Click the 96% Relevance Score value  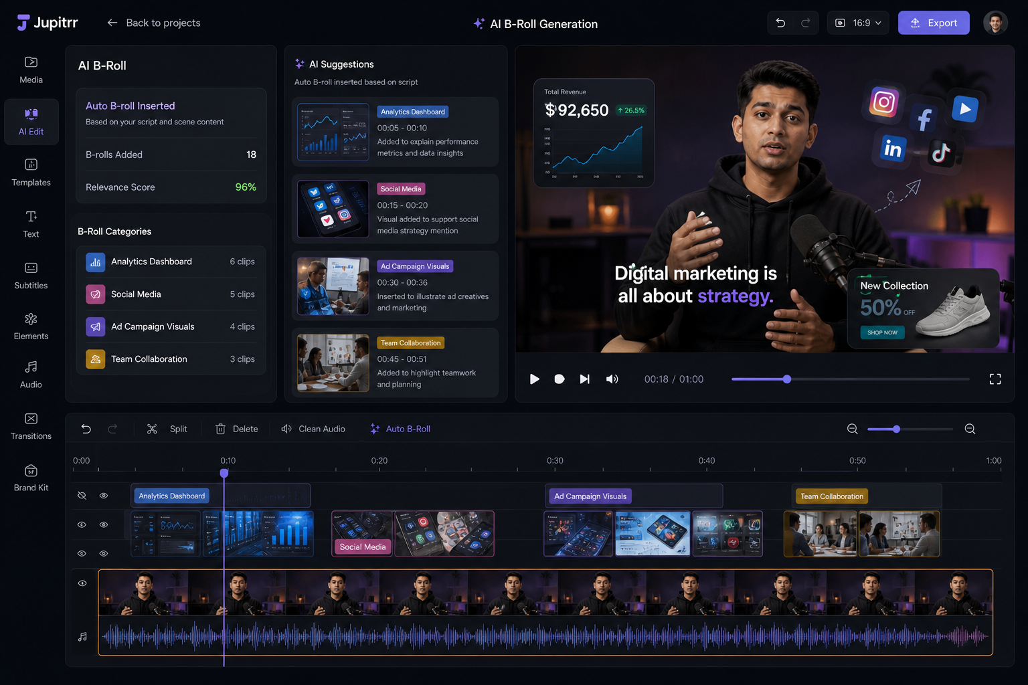coord(246,187)
